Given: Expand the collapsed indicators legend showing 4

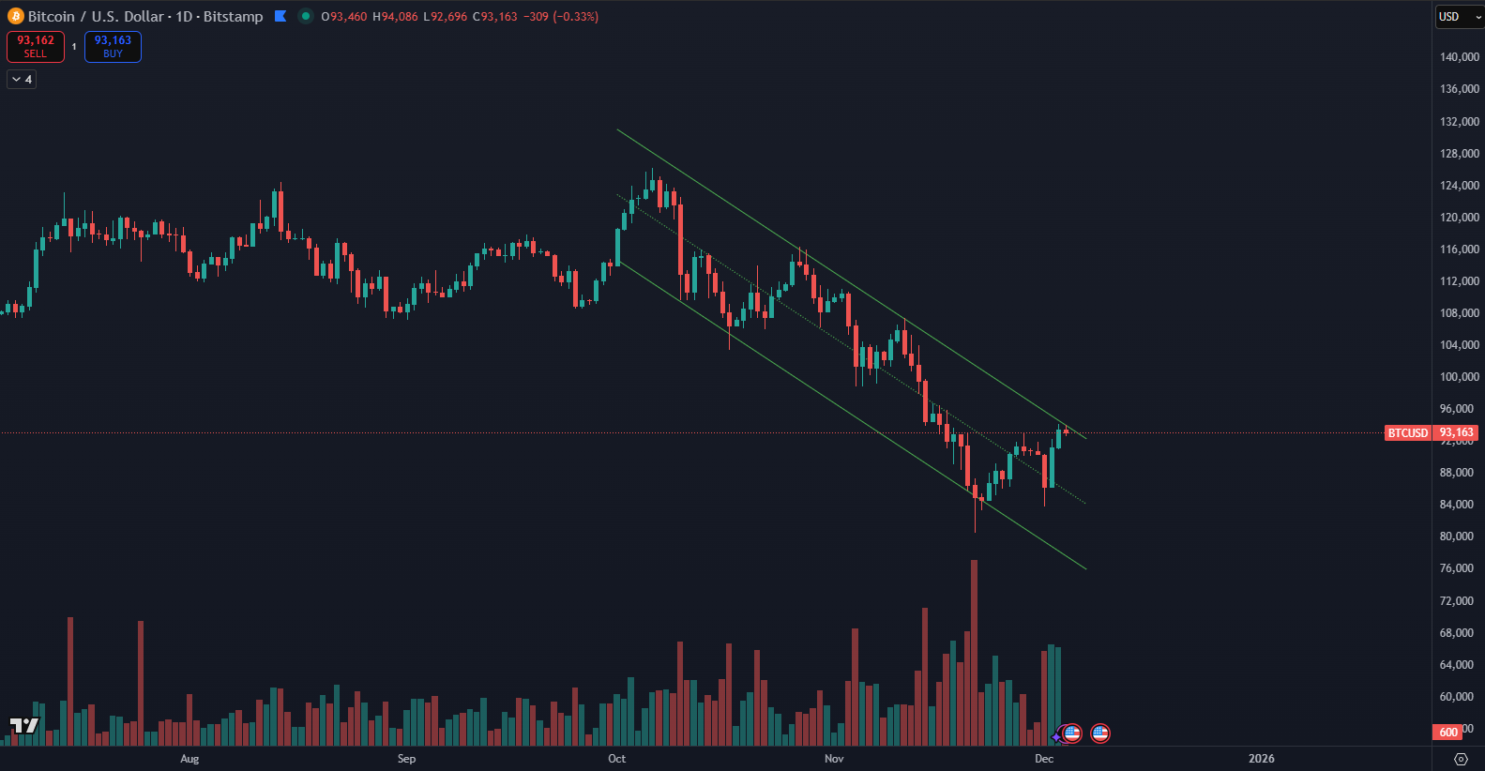Looking at the screenshot, I should click(x=22, y=80).
